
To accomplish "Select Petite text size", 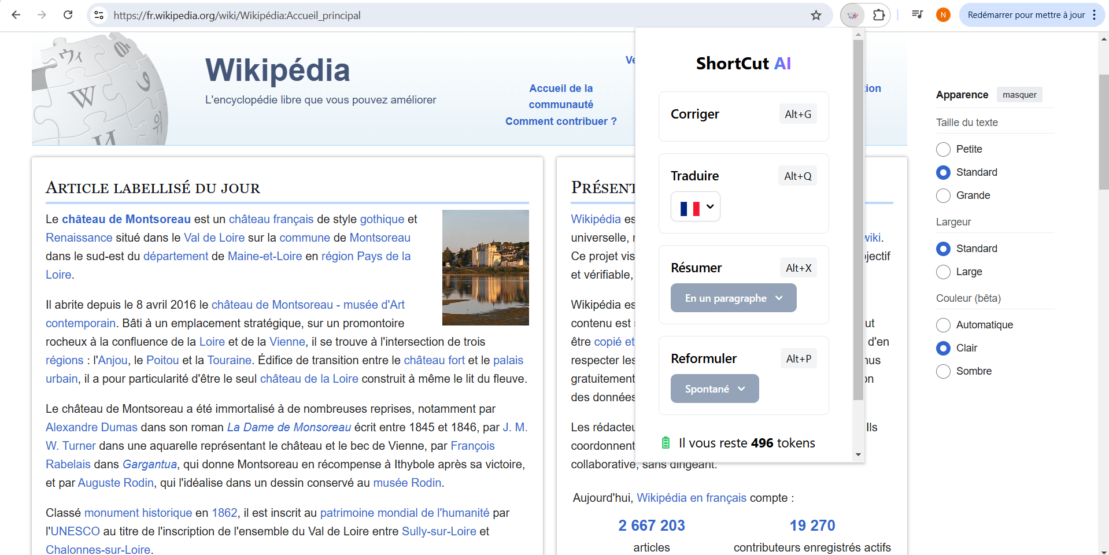I will pos(943,149).
